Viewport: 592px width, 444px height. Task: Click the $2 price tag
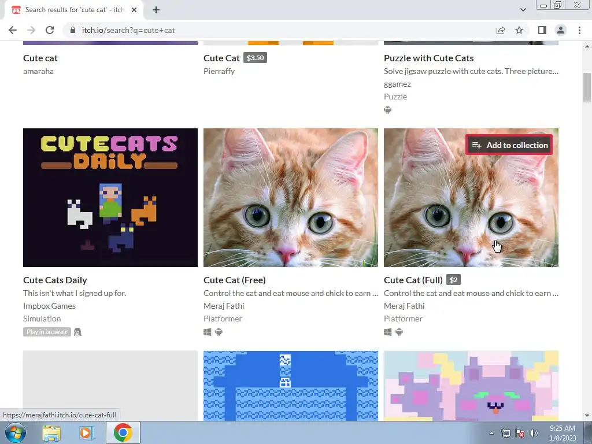[453, 280]
